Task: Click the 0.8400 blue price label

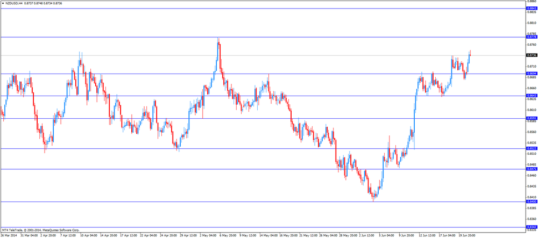Action: tap(531, 201)
